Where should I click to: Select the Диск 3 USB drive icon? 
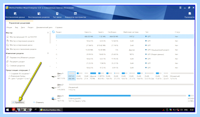click(54, 98)
